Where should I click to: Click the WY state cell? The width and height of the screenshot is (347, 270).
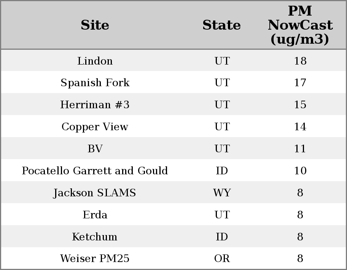222,193
